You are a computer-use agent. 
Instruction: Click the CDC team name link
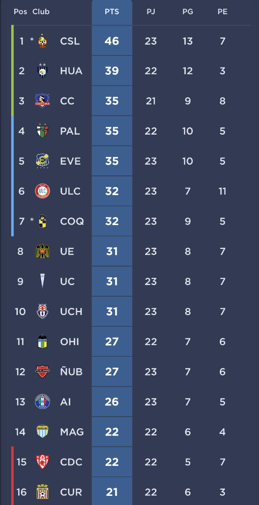(x=71, y=462)
